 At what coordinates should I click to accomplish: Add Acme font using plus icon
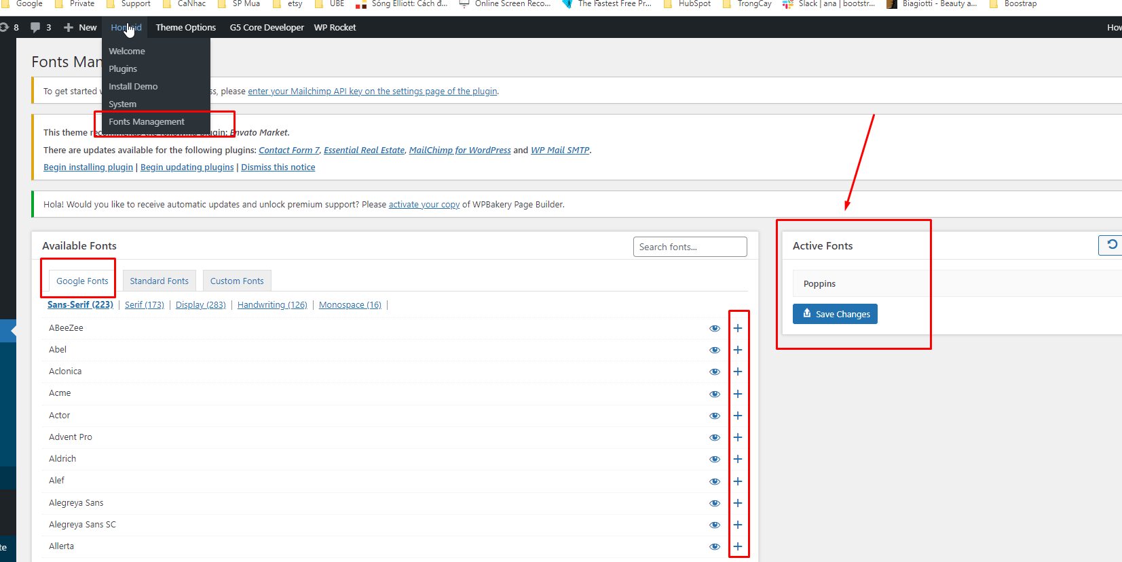click(738, 394)
